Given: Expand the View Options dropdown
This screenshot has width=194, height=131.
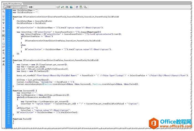Looking at the screenshot, I should pos(81,7).
